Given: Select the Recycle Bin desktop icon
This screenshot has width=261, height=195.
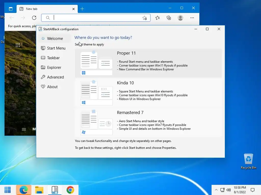Looking at the screenshot, I should pyautogui.click(x=248, y=161).
